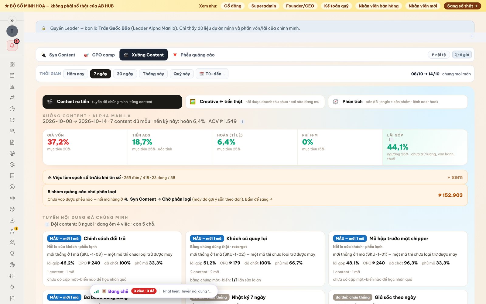Expand the sidebar with the double-chevron button
The height and width of the screenshot is (304, 486).
12,20
